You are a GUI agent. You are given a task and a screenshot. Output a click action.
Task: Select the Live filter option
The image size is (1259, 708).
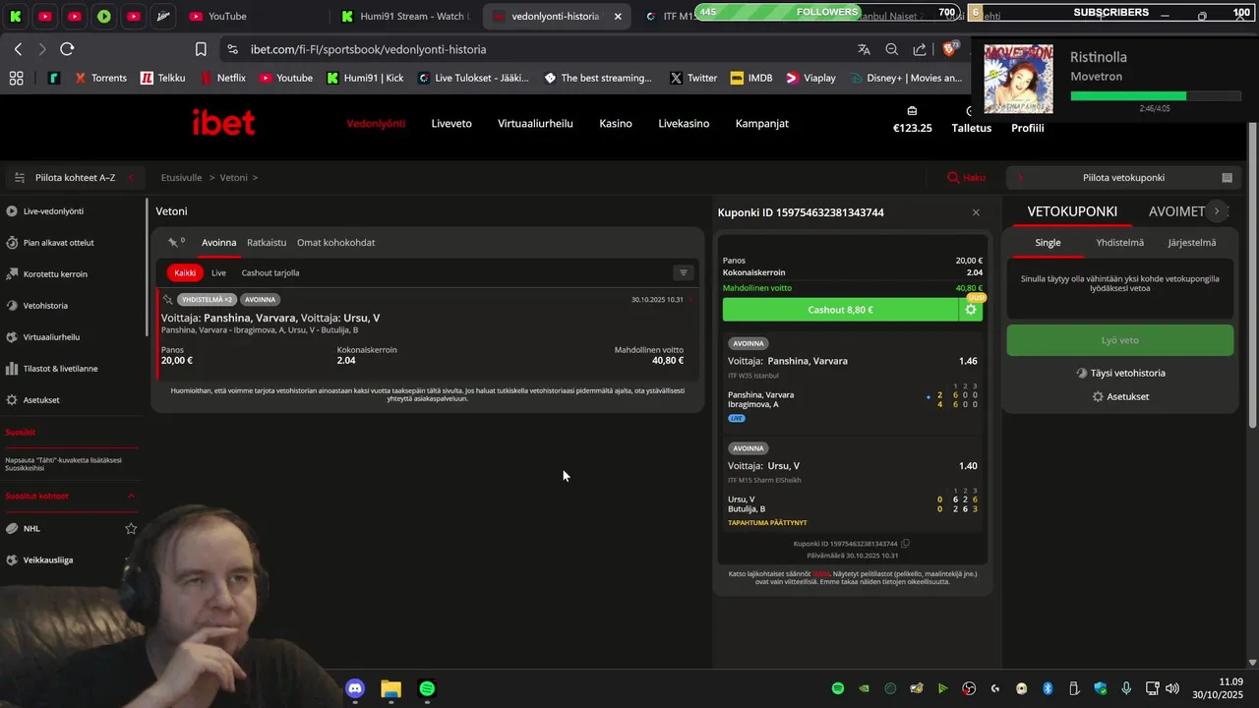point(218,273)
